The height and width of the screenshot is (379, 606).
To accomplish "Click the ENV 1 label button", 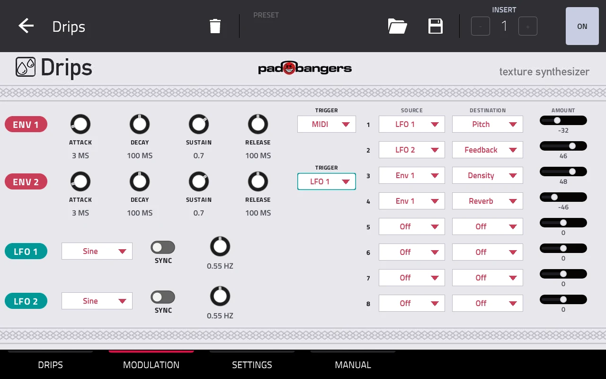I will point(26,125).
